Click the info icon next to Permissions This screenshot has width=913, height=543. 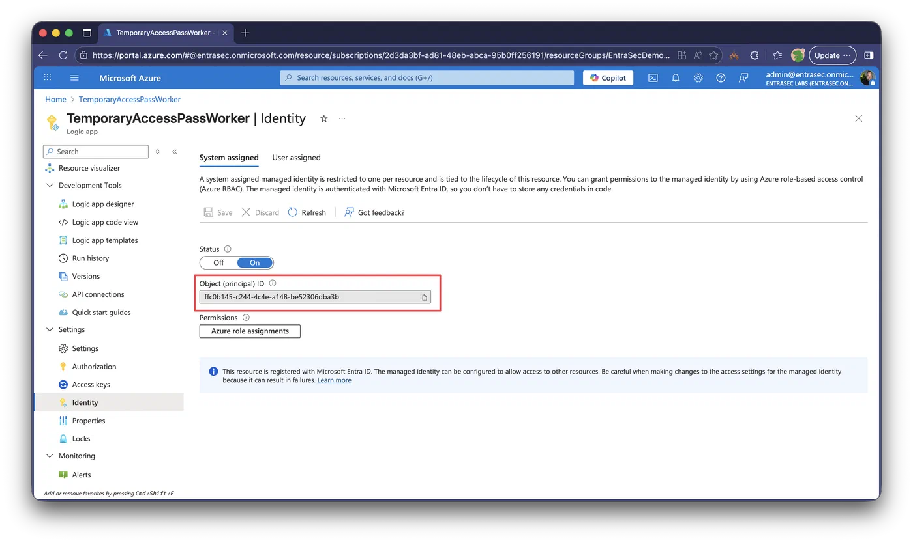pos(246,318)
